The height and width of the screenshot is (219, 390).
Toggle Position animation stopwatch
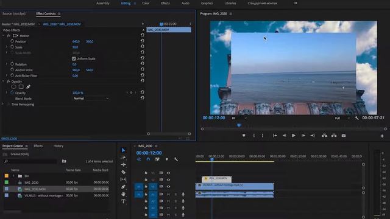12,41
